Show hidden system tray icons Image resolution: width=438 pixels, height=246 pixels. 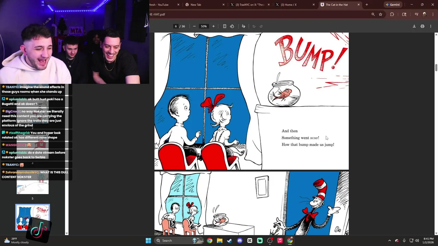click(389, 241)
